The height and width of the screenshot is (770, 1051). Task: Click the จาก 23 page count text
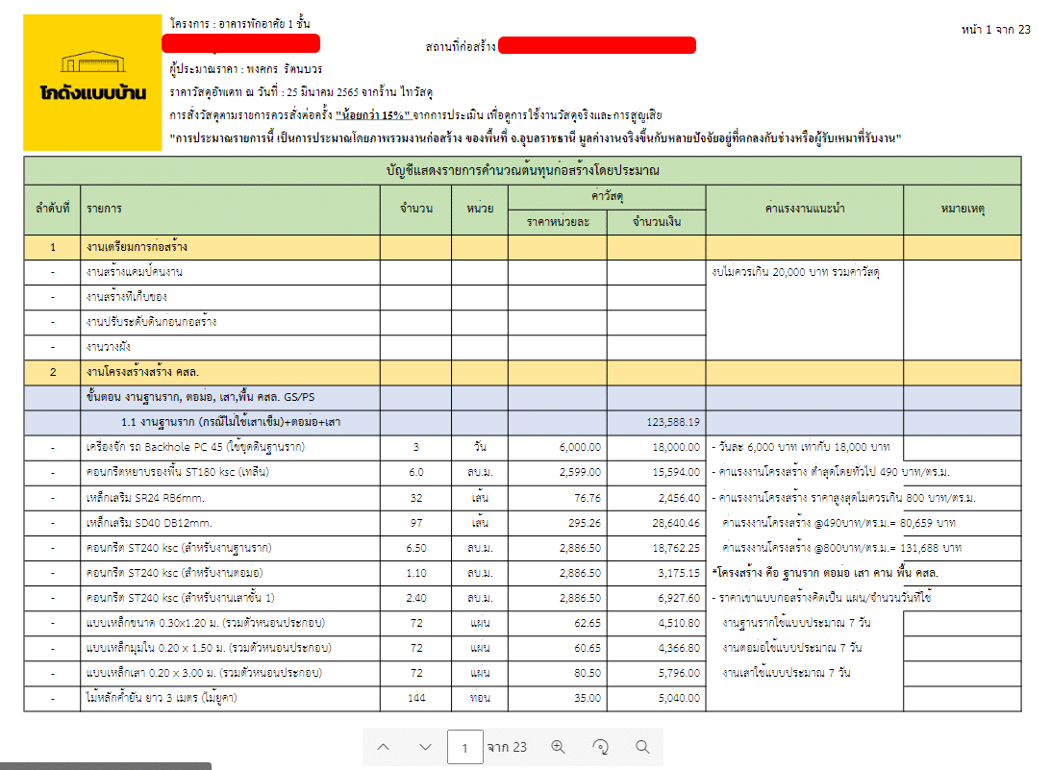503,747
